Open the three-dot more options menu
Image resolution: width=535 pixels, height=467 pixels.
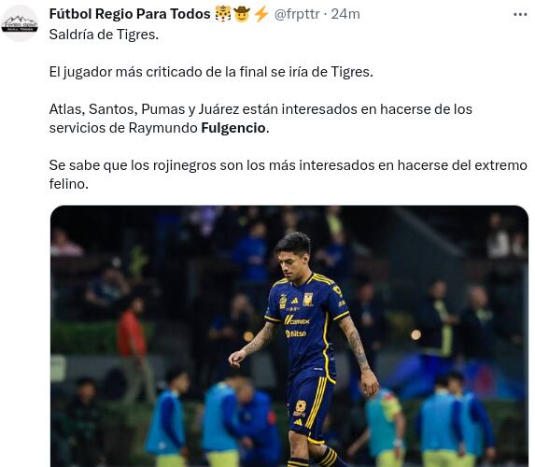click(x=520, y=14)
